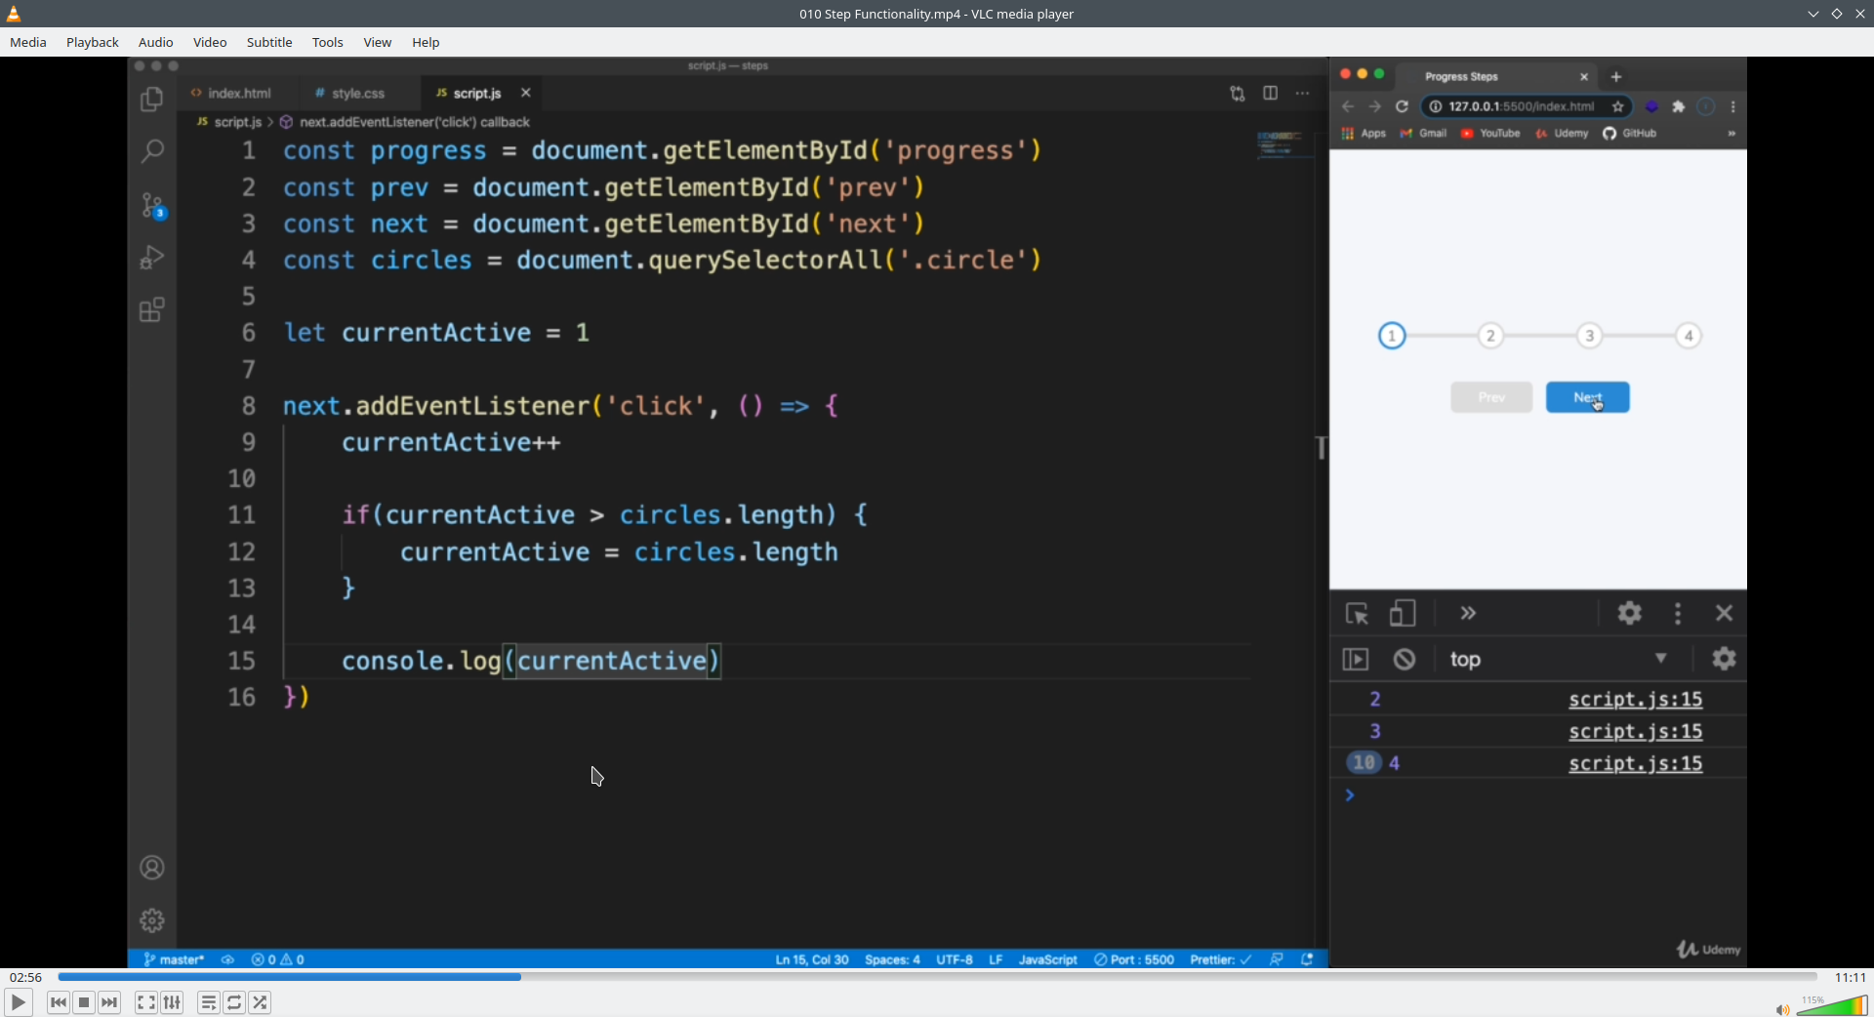Open the Run and Debug icon

(x=152, y=258)
